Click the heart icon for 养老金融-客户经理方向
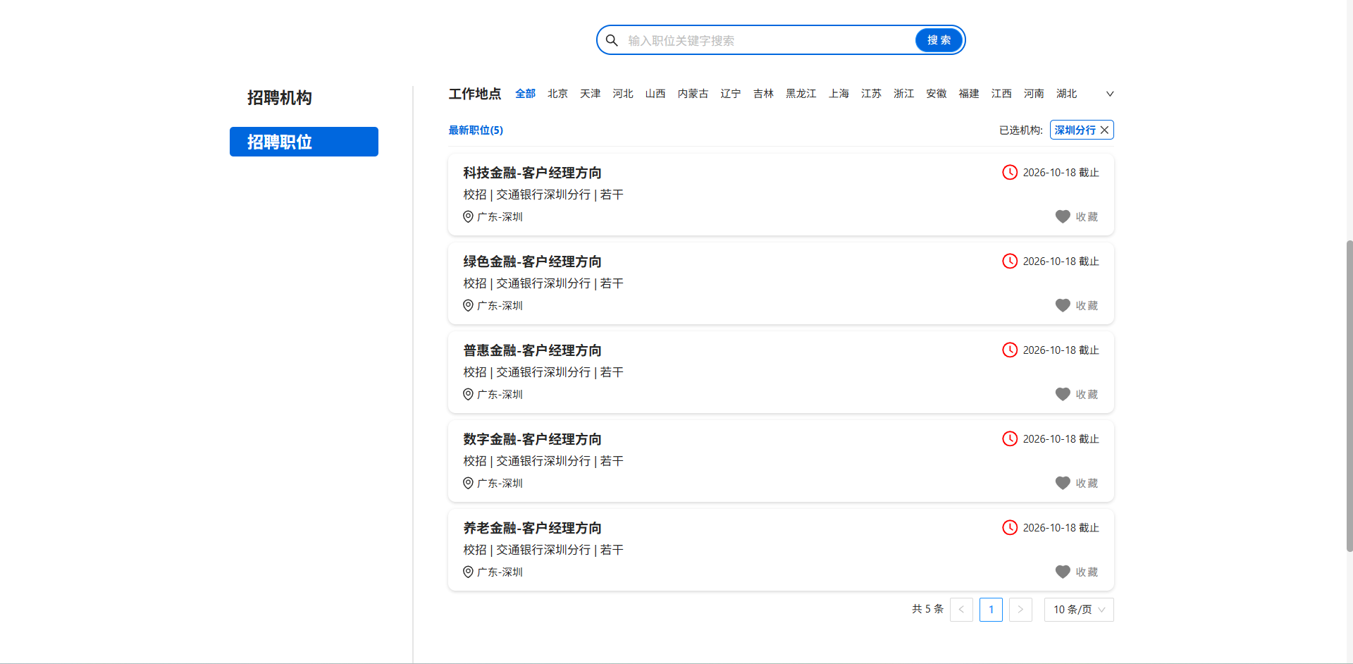The width and height of the screenshot is (1353, 664). click(1063, 572)
